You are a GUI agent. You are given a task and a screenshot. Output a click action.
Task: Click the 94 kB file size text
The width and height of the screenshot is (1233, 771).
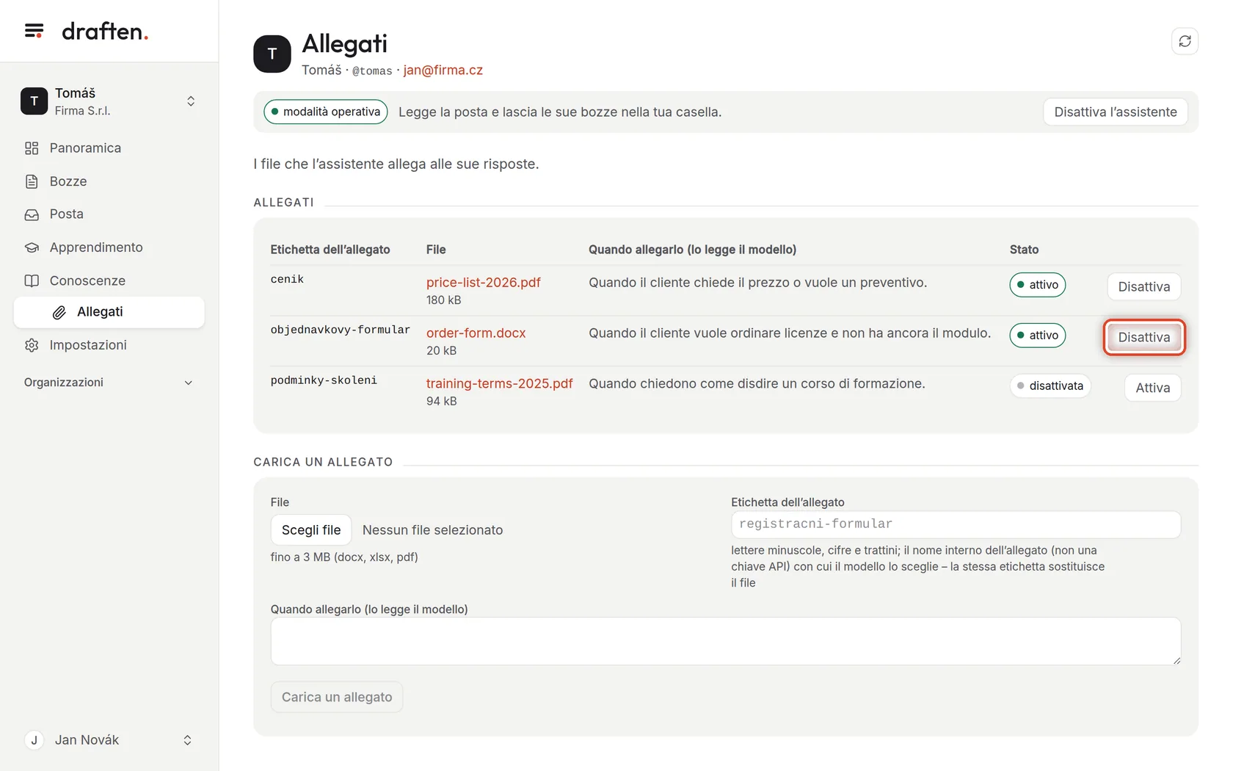click(x=442, y=401)
